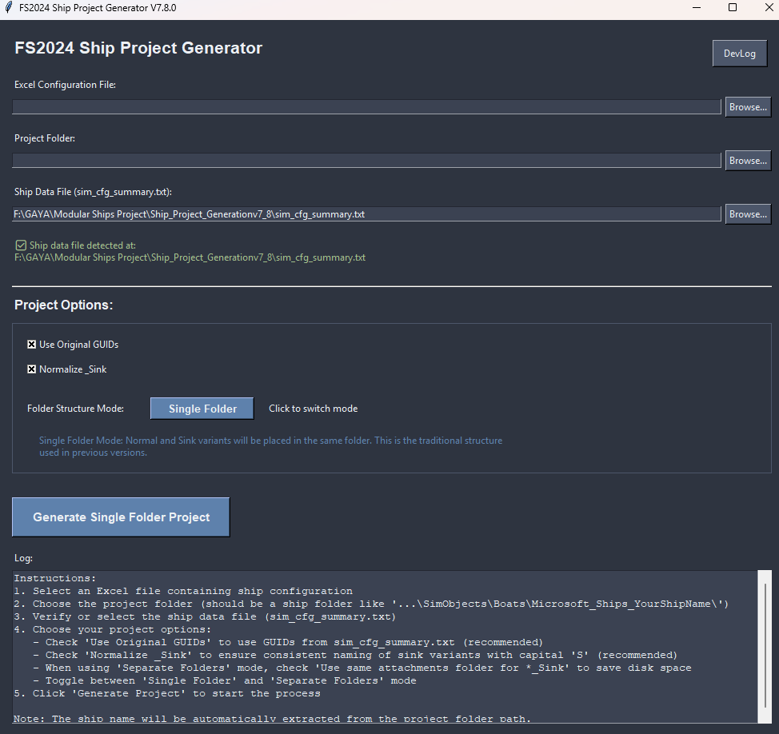Image resolution: width=779 pixels, height=734 pixels.
Task: Browse for the project folder
Action: 747,161
